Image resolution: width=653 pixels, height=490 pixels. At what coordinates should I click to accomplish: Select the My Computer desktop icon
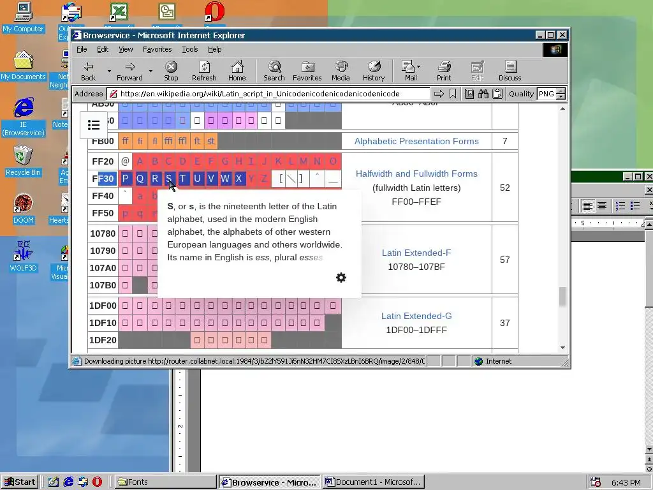click(x=24, y=18)
